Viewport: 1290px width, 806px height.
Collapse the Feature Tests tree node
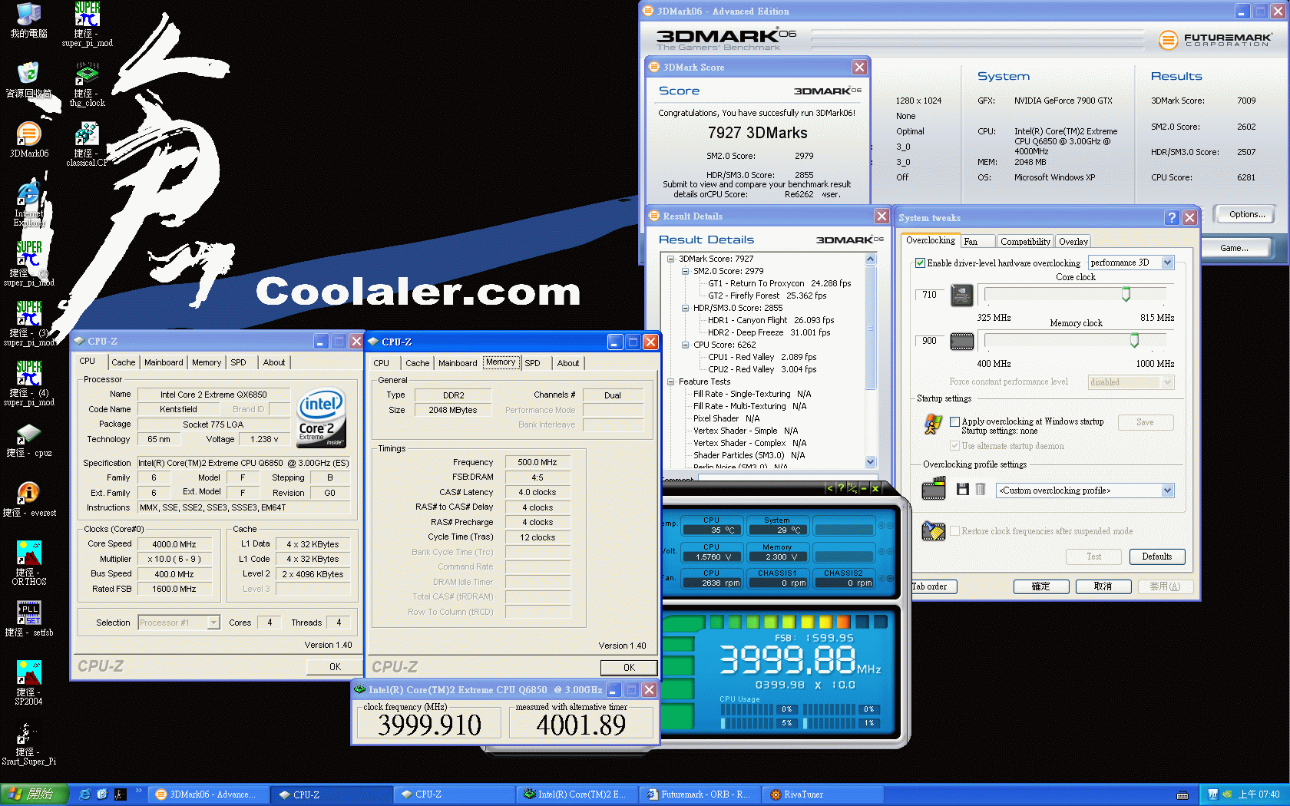[x=670, y=382]
